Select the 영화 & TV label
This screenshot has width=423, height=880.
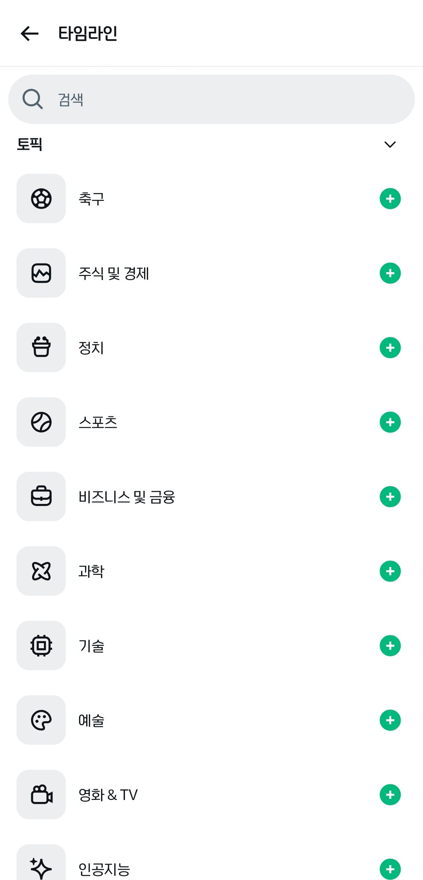(x=108, y=795)
